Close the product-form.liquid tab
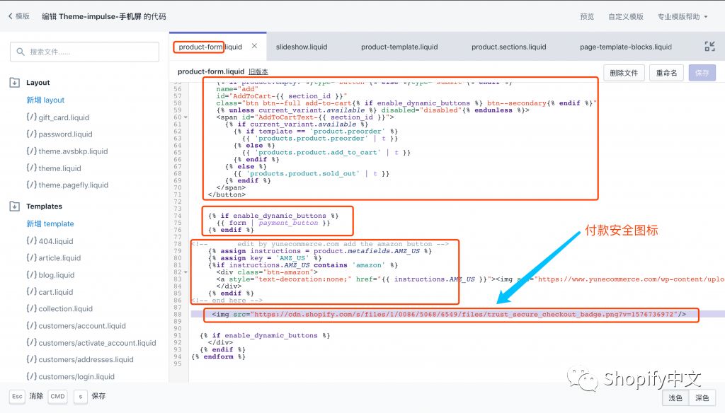Screen dimensions: 725x413 coord(254,46)
